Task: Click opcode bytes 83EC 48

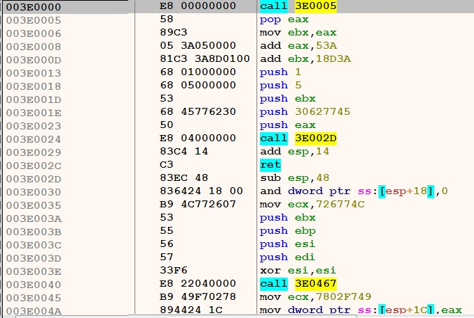Action: 184,177
